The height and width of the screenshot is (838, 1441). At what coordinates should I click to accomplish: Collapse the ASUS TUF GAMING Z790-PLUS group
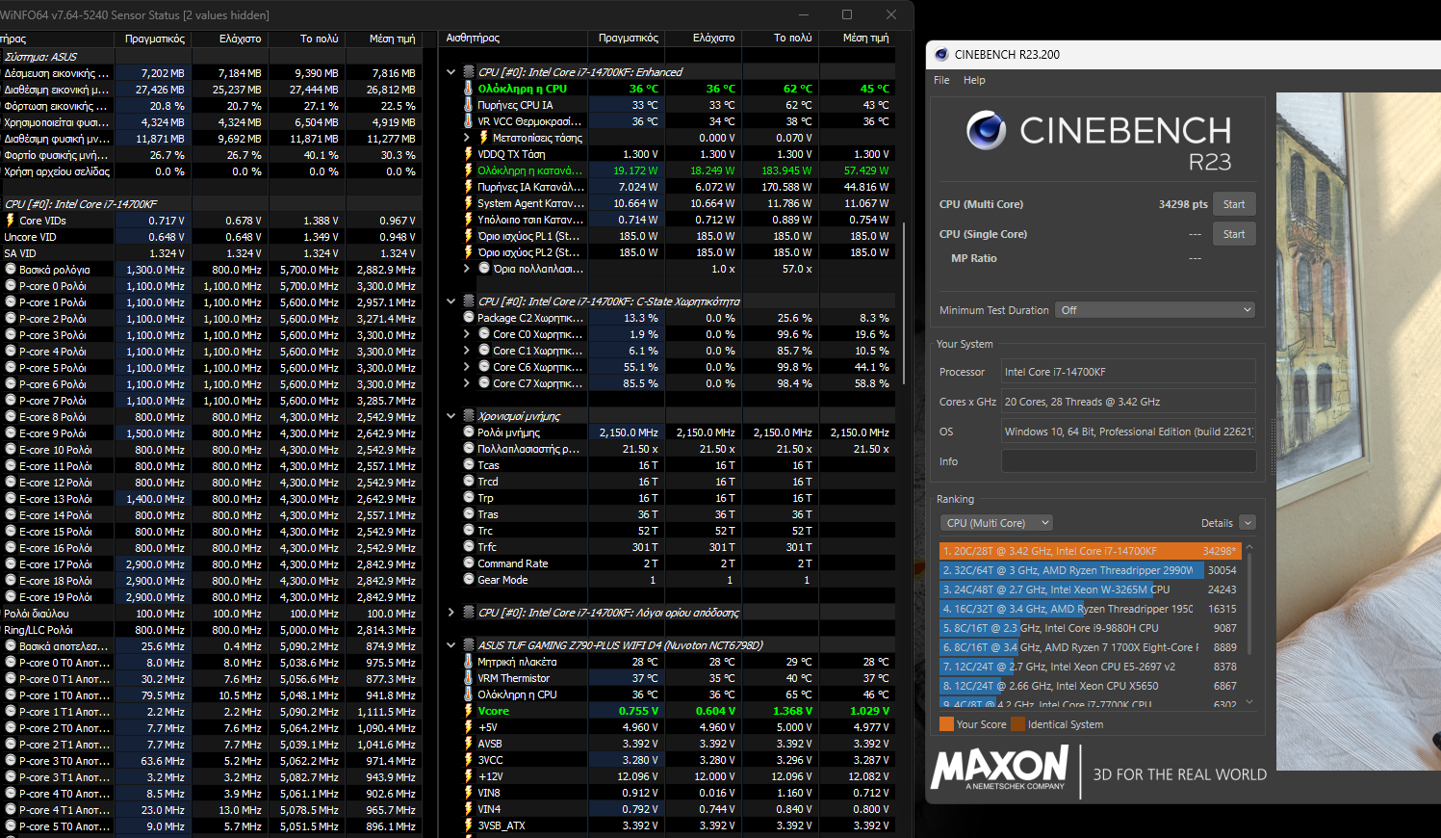(x=450, y=645)
